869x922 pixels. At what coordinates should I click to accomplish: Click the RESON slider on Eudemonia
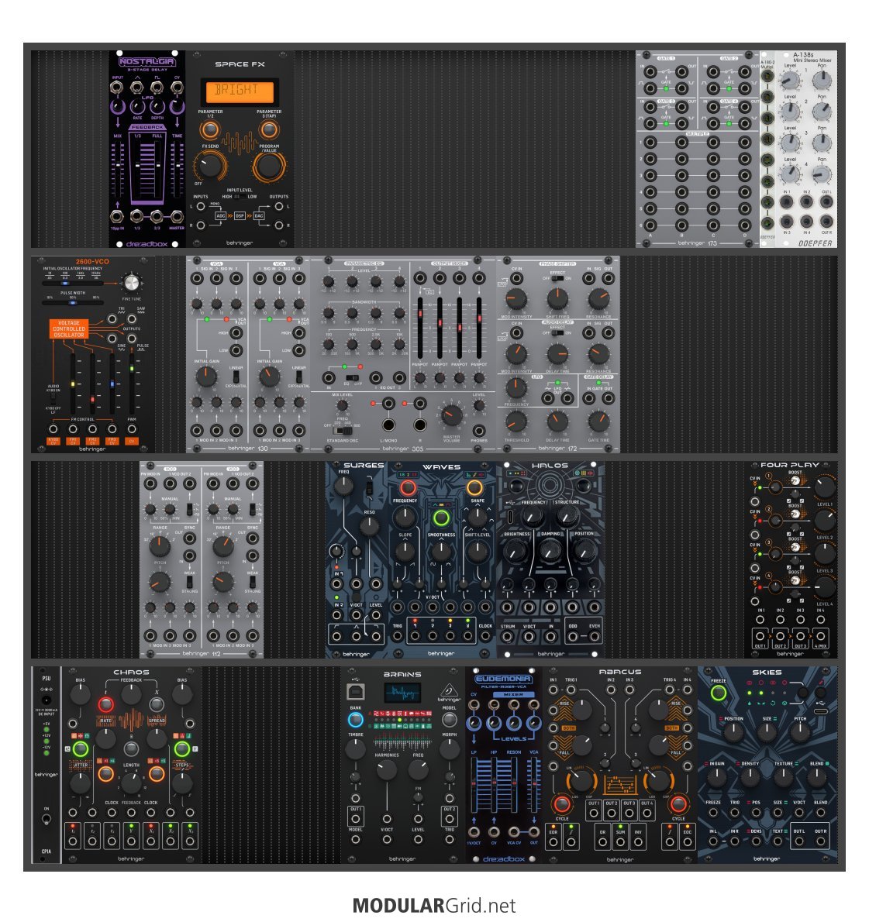(514, 784)
